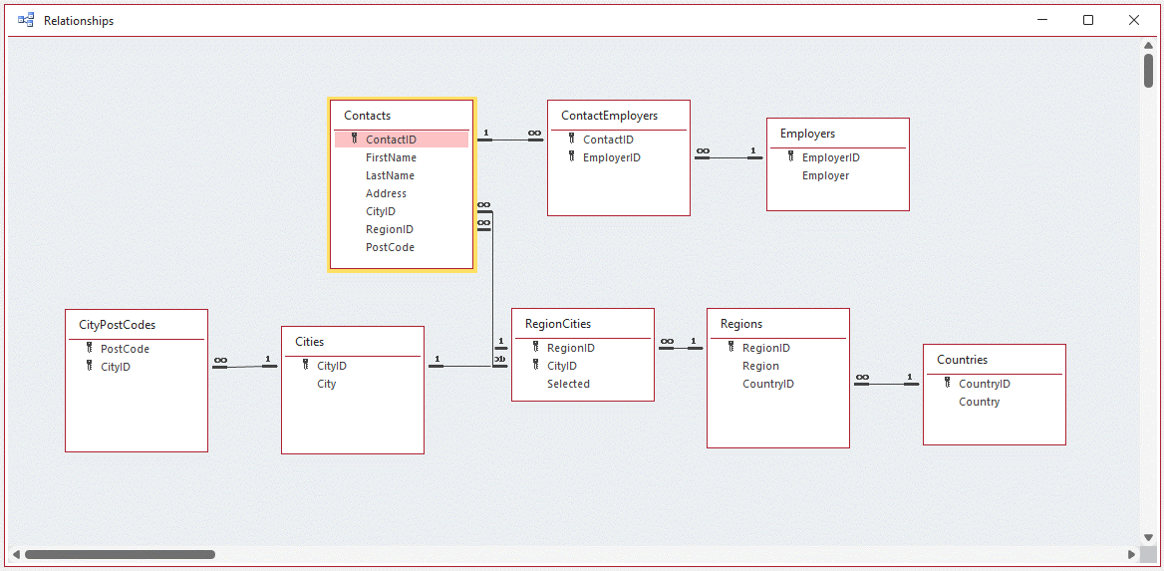Click key icon beside RegionID in Regions table
Screen dimensions: 1164x571
pos(731,347)
